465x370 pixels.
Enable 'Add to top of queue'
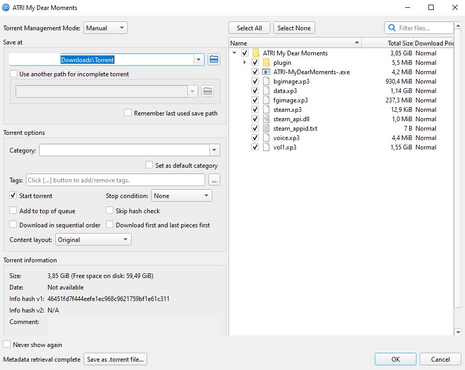point(13,211)
